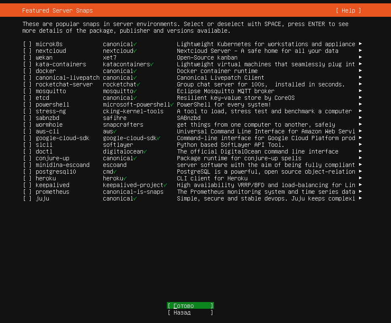Toggle the nextcloud snap checkbox

tap(27, 51)
